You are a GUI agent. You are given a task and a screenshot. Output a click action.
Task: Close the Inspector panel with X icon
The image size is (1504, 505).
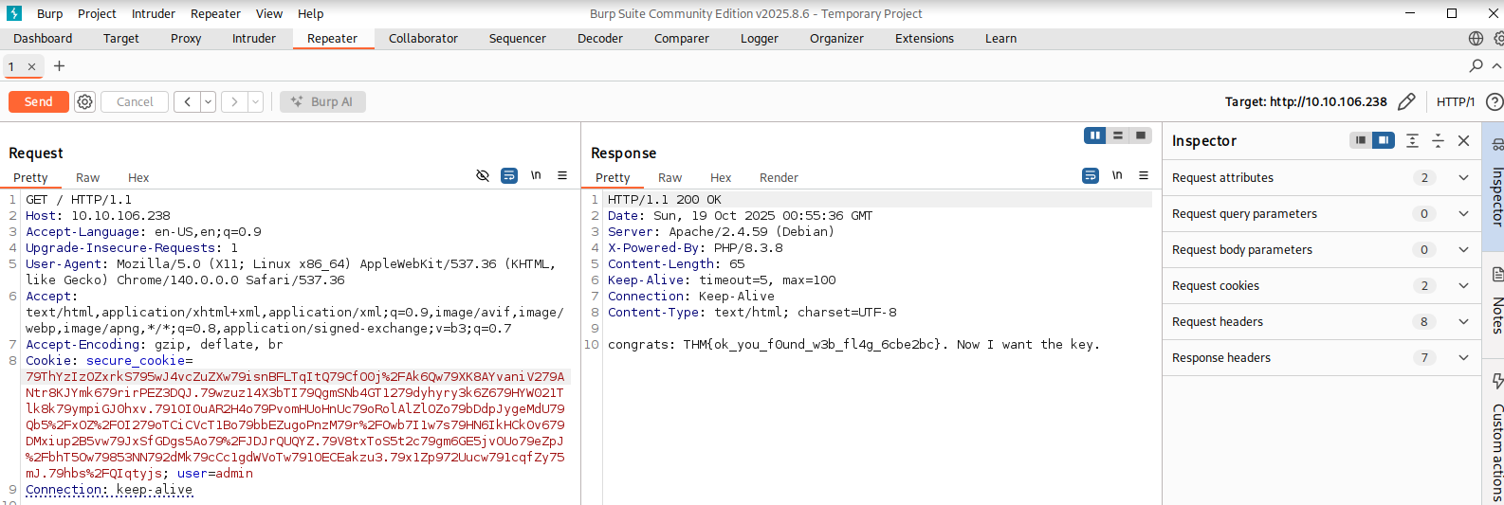coord(1463,140)
